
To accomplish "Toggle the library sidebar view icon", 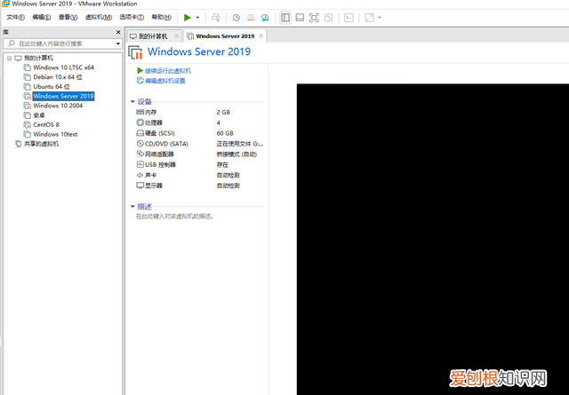I will [285, 18].
